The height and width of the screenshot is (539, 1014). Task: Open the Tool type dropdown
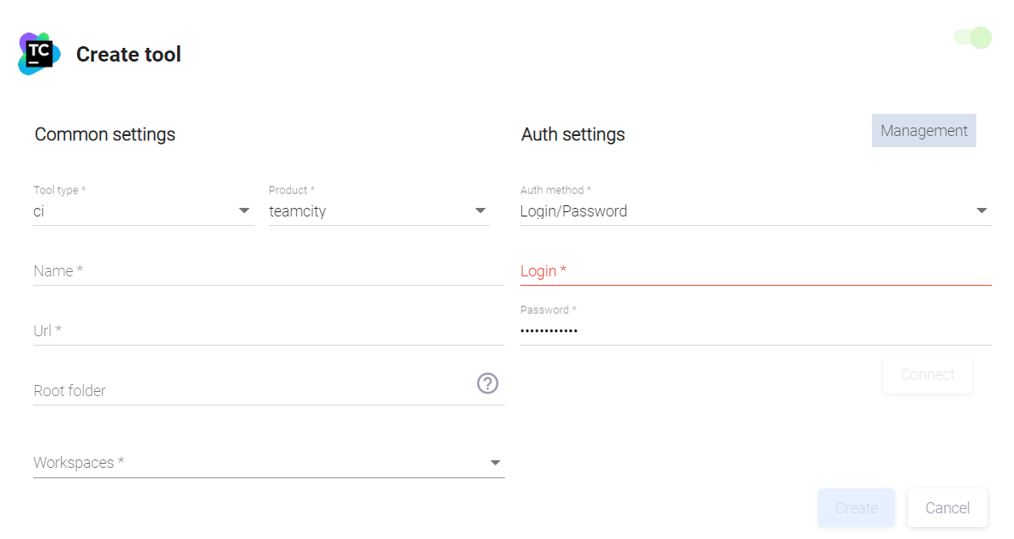coord(143,211)
